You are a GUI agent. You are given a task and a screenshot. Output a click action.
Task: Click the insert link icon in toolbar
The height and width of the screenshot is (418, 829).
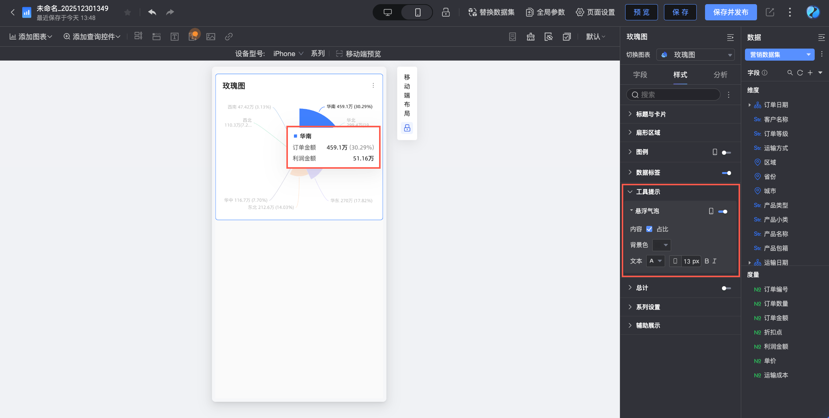[x=229, y=37]
